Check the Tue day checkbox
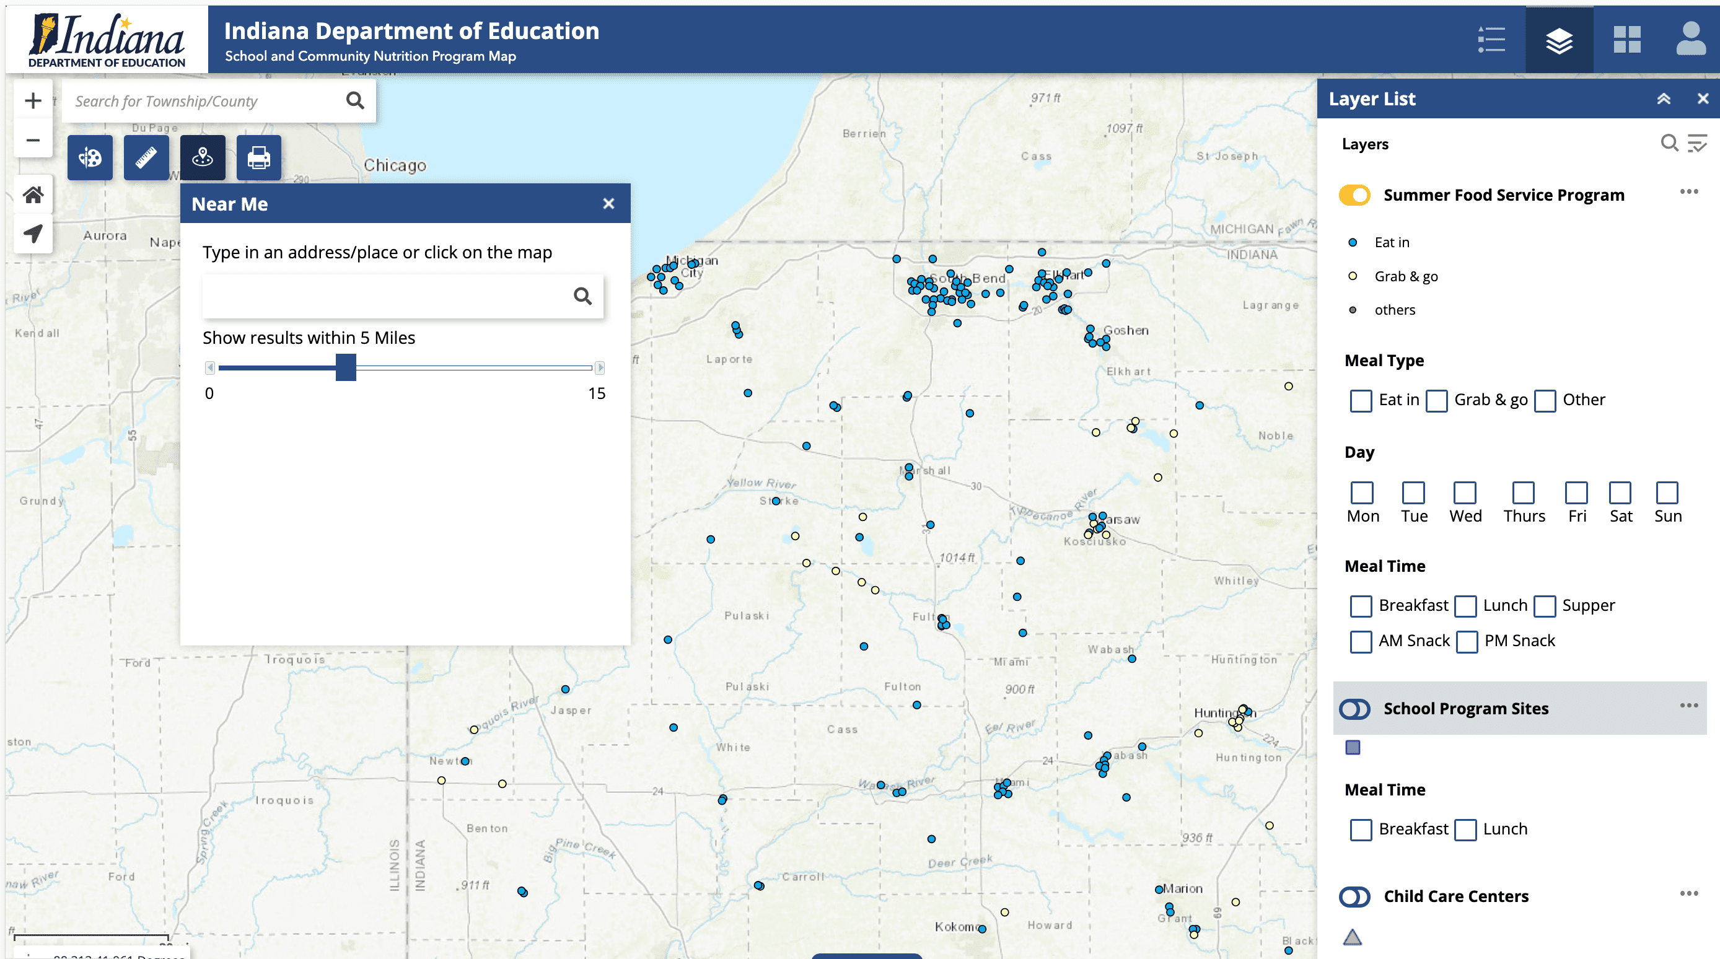This screenshot has height=959, width=1720. pyautogui.click(x=1413, y=493)
